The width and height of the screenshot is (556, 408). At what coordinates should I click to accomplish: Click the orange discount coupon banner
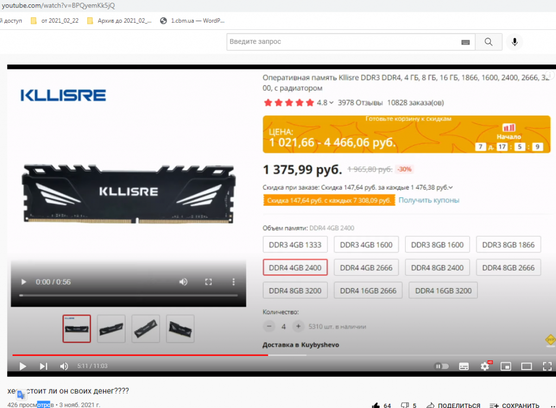tap(329, 200)
